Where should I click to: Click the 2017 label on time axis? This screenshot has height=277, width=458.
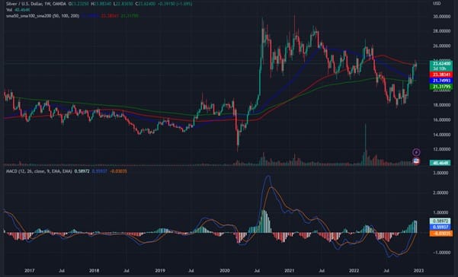(x=30, y=271)
